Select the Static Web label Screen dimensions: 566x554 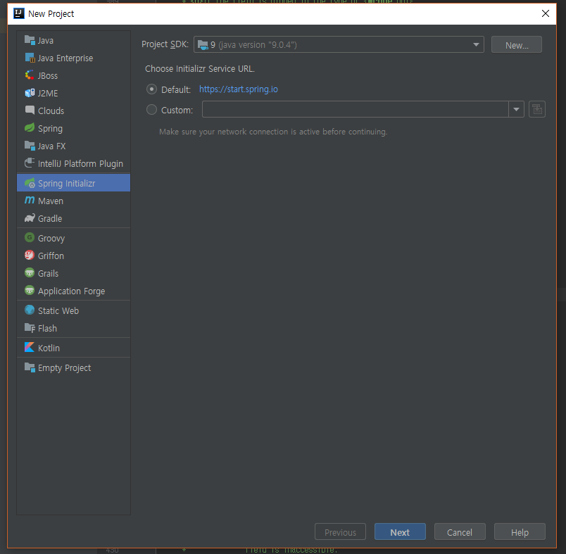click(x=58, y=310)
